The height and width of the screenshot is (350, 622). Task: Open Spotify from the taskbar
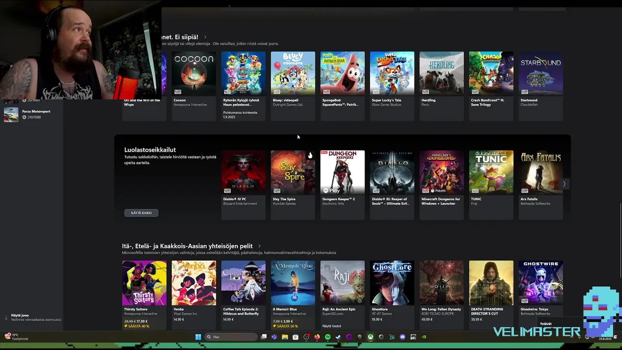(328, 337)
